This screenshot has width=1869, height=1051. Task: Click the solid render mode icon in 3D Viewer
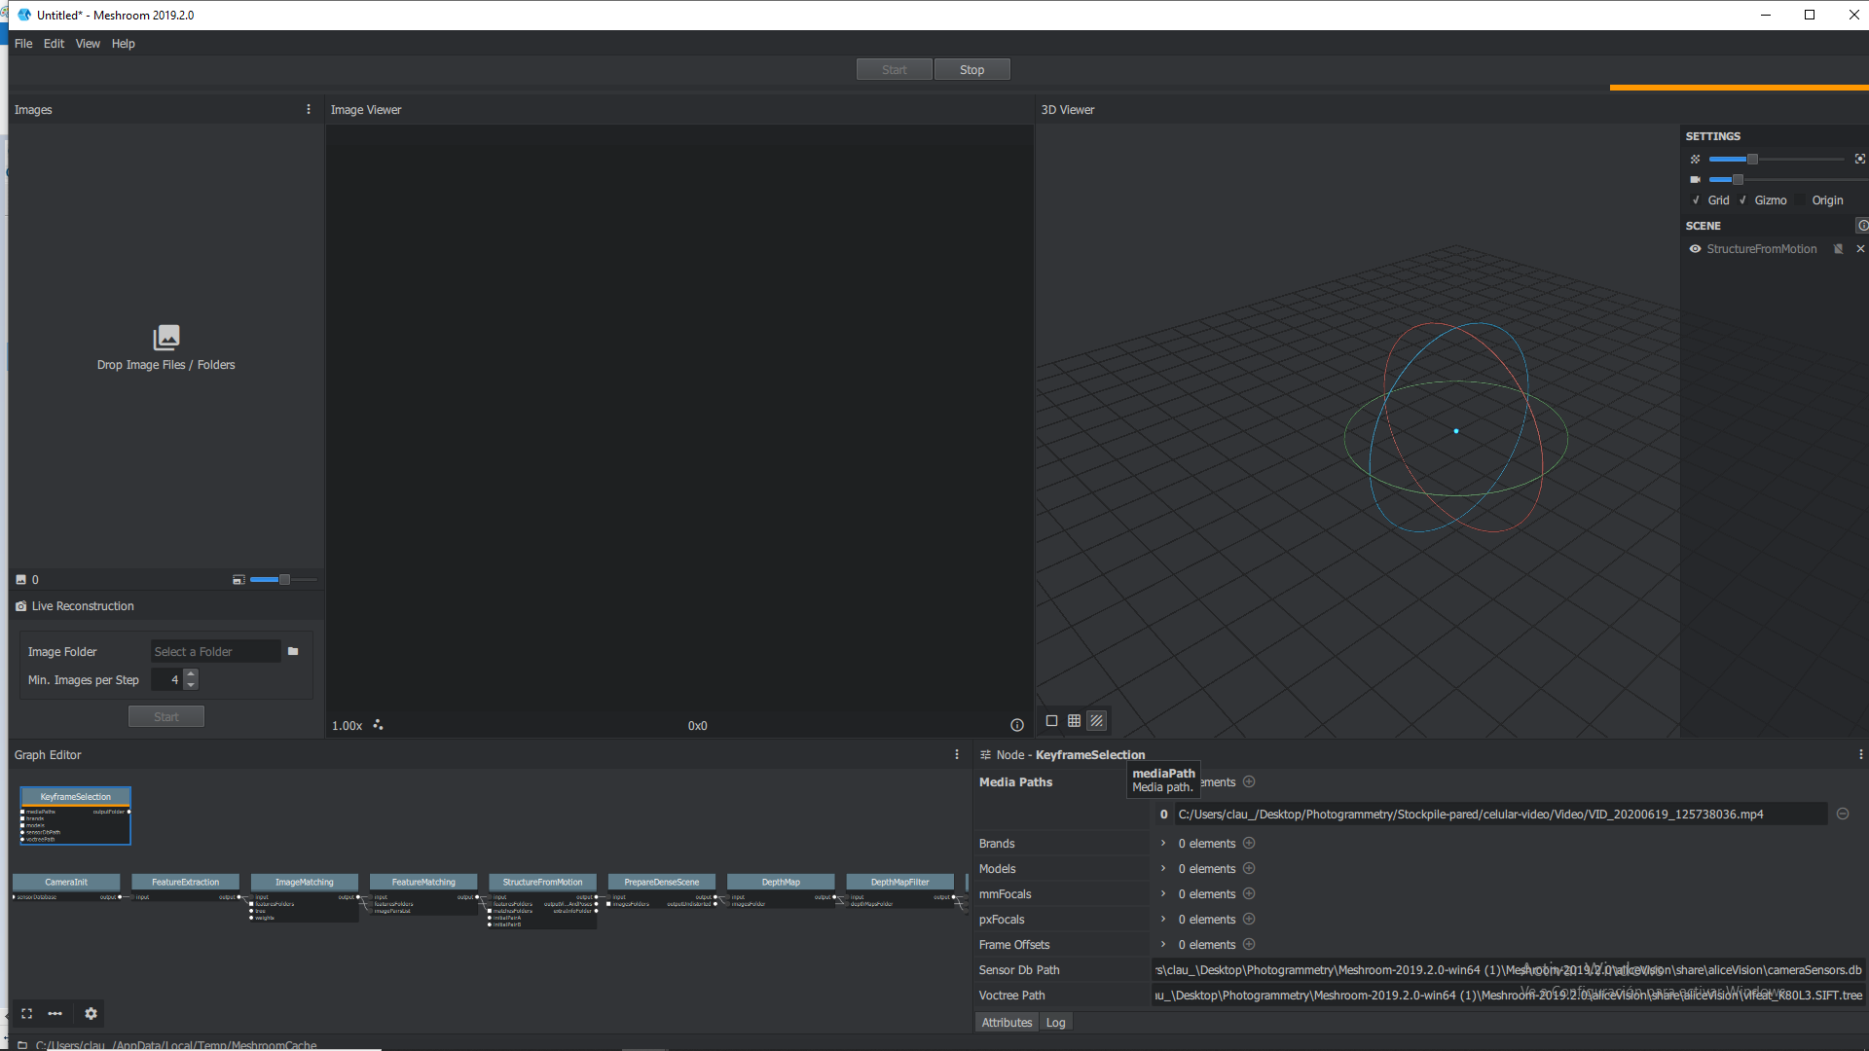[1051, 721]
